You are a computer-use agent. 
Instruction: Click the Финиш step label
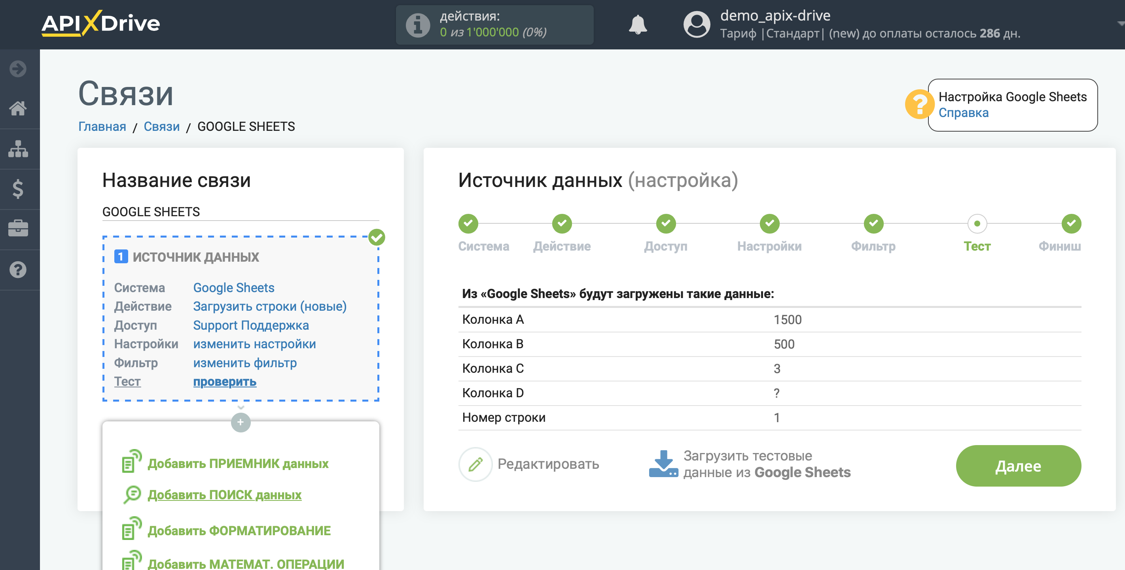[1060, 246]
